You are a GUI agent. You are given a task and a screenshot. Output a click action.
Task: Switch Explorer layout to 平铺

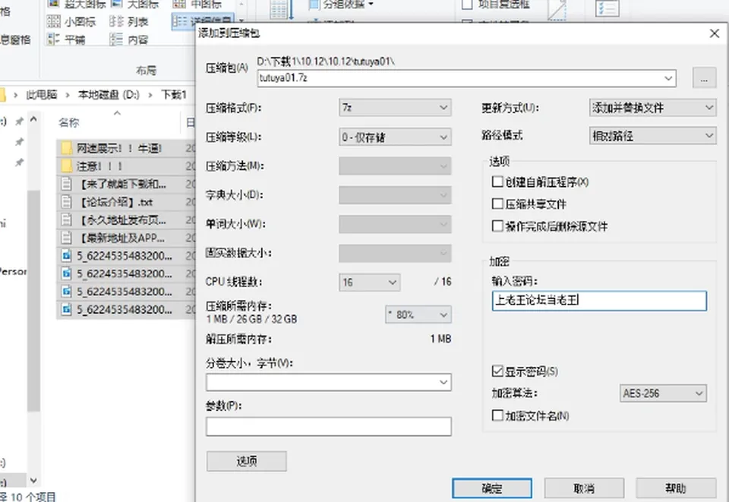click(x=66, y=39)
